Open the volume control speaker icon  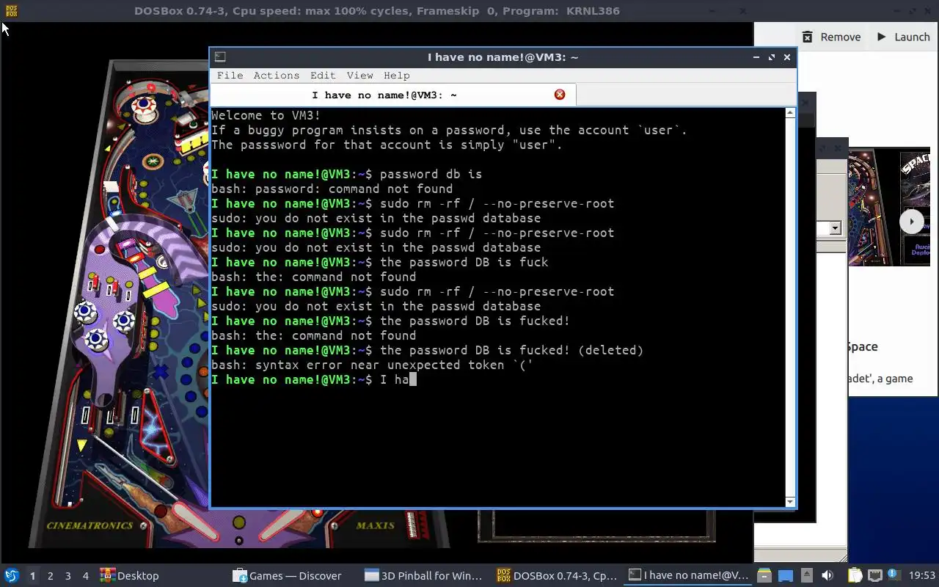tap(827, 576)
